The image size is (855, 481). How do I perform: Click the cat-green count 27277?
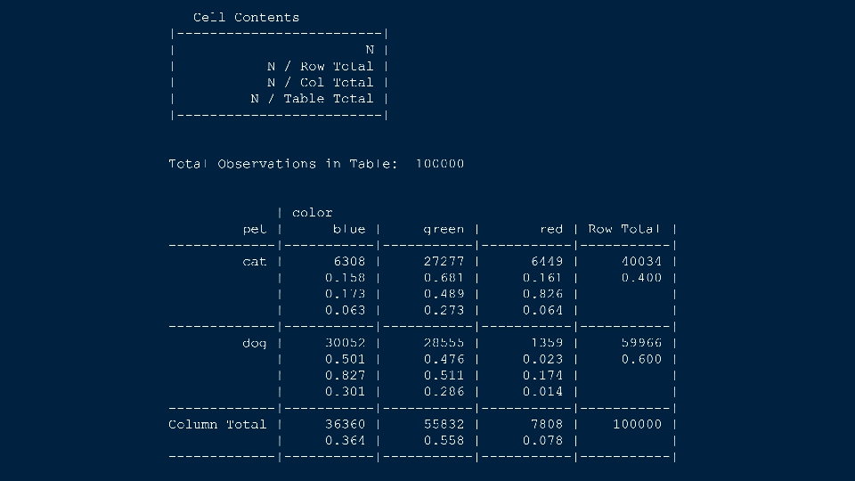[444, 262]
